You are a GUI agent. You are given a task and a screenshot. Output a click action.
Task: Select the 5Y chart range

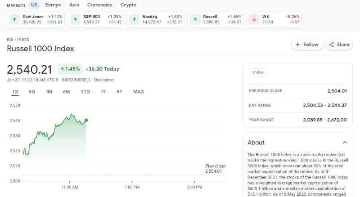tap(119, 92)
